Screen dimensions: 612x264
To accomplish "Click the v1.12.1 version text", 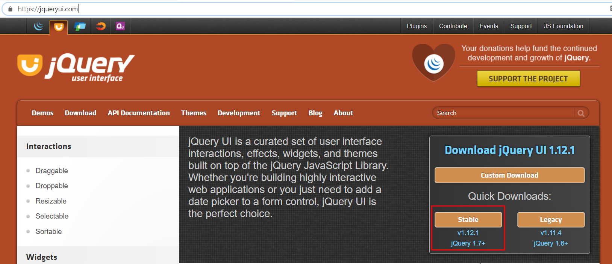I will click(468, 233).
